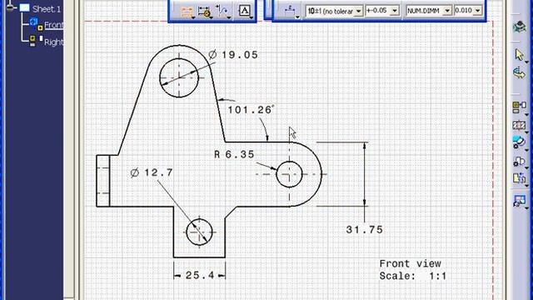Screen dimensions: 533x300
Task: Expand the Section view flyout arrow
Action: tap(526, 132)
